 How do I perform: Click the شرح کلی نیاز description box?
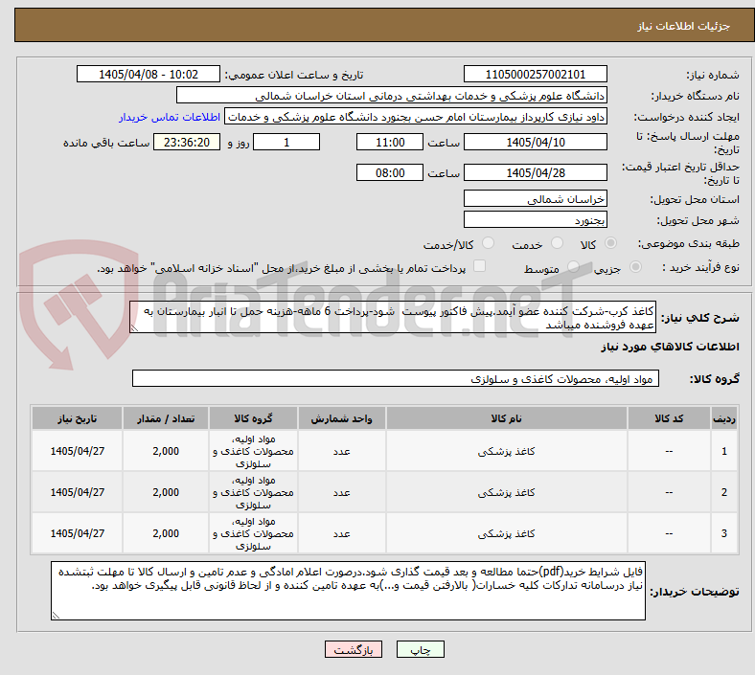393,317
